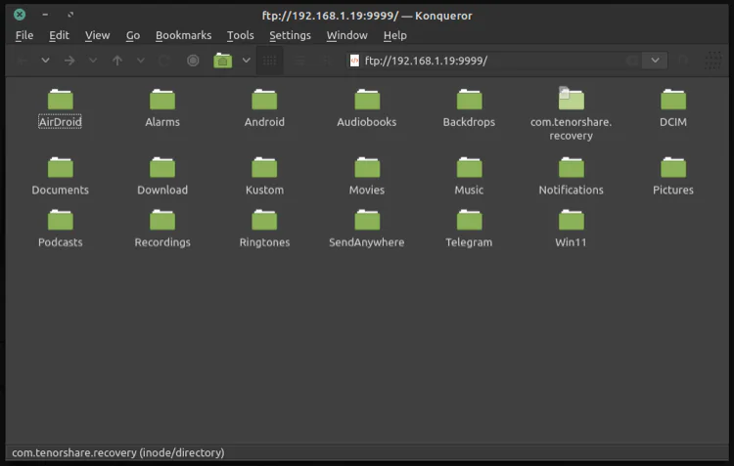The width and height of the screenshot is (734, 466).
Task: Open the Tools menu
Action: click(x=240, y=35)
